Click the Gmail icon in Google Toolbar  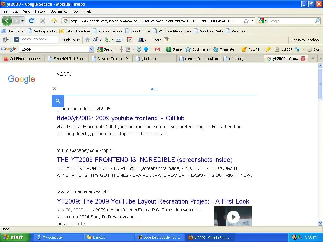[x=157, y=49]
